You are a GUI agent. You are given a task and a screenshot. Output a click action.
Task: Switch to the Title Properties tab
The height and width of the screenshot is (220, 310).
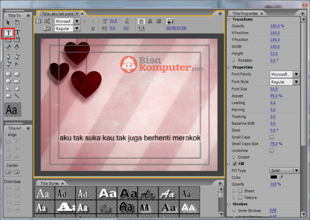pos(245,14)
